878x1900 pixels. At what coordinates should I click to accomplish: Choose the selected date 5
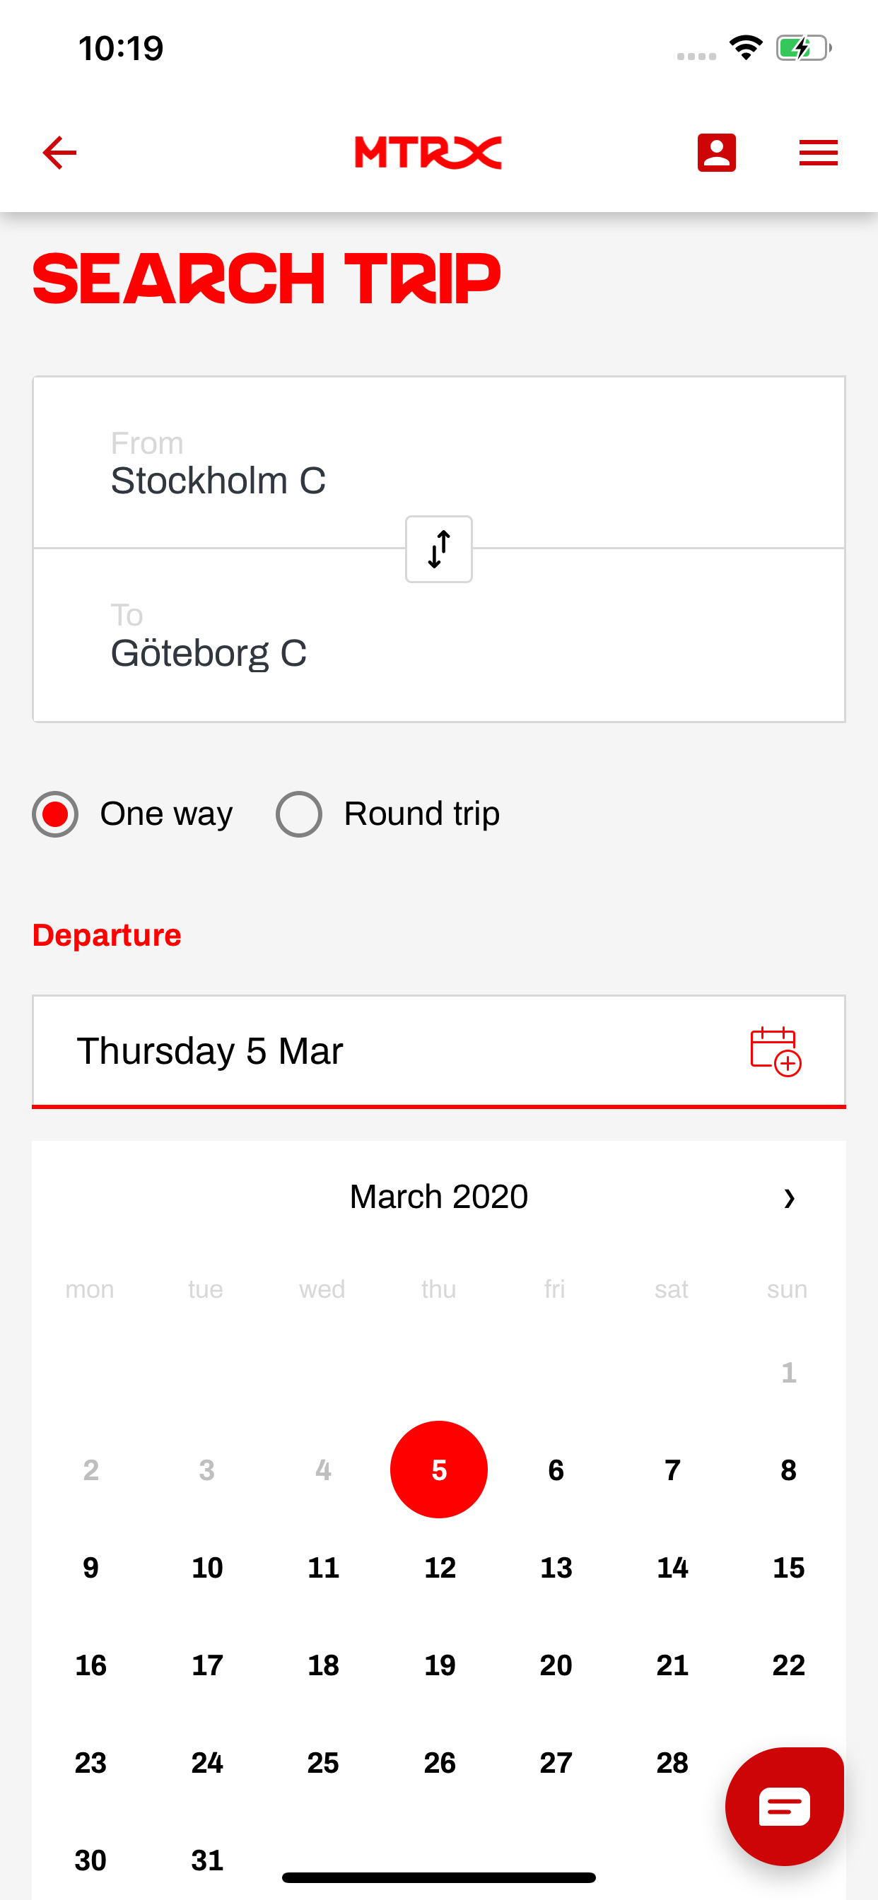tap(439, 1470)
